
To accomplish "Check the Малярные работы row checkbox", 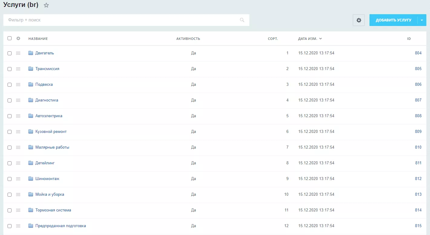I will (x=10, y=147).
